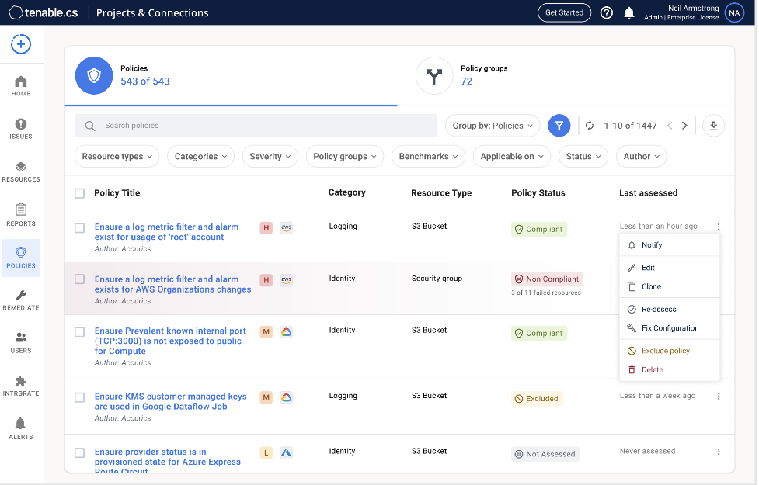Screen dimensions: 759x485
Task: Open the Alerts section from the sidebar
Action: (x=20, y=429)
